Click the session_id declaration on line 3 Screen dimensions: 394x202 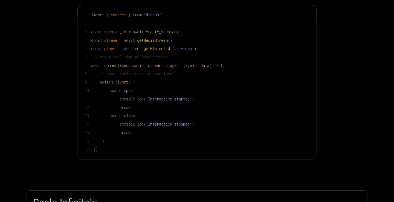[115, 32]
